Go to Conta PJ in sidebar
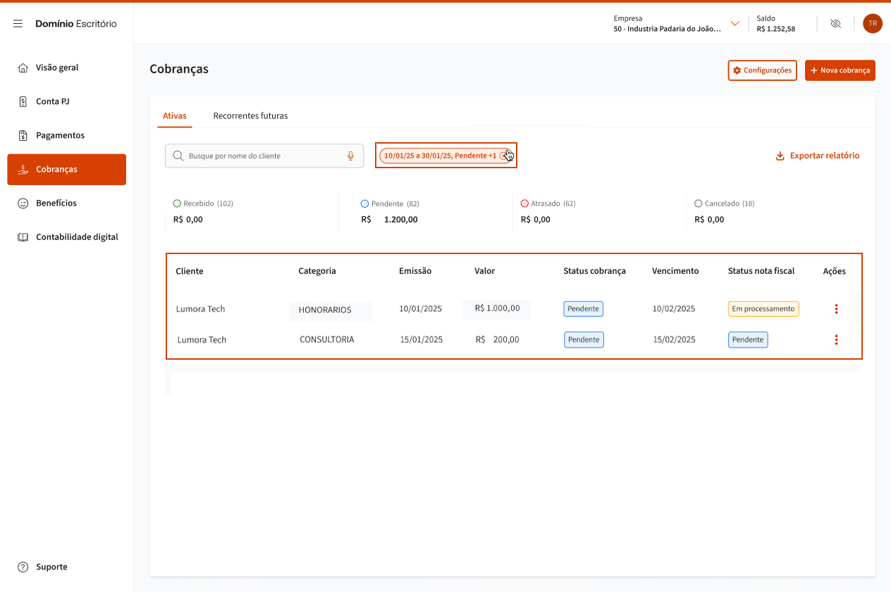Viewport: 891px width, 592px height. 53,101
